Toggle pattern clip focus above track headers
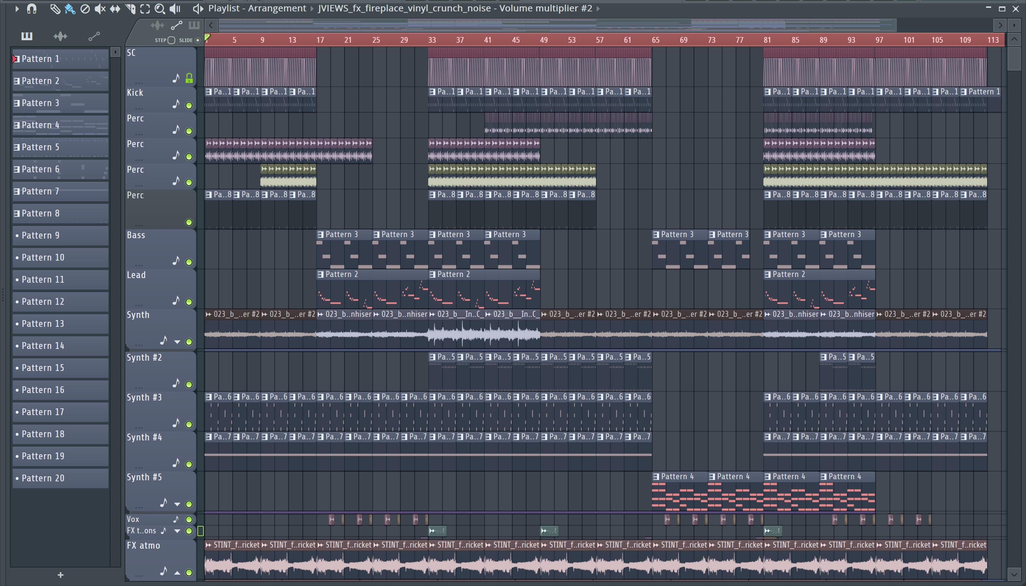Screen dimensions: 1026x586 pos(194,26)
